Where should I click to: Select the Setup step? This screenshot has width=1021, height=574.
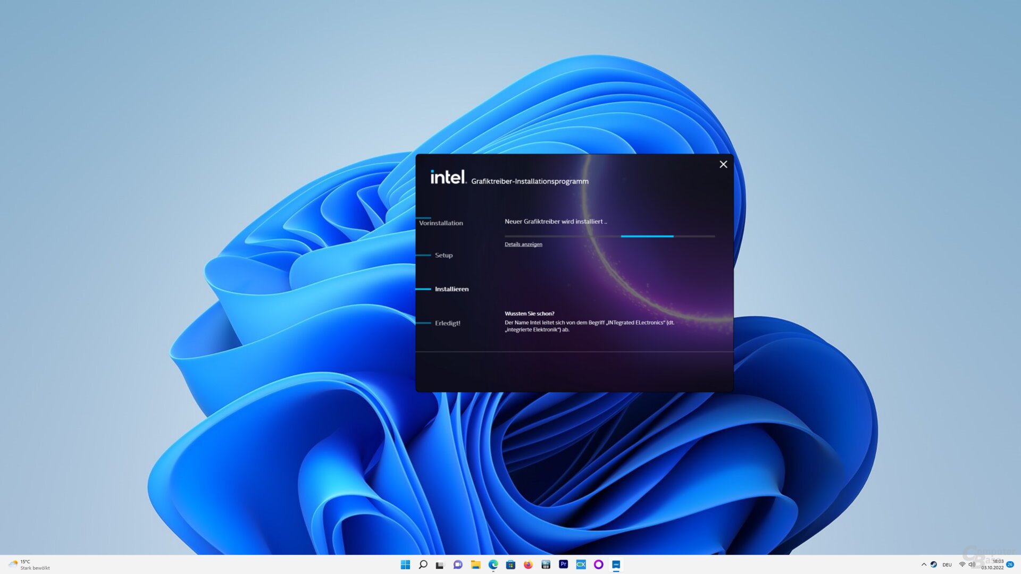(x=443, y=256)
